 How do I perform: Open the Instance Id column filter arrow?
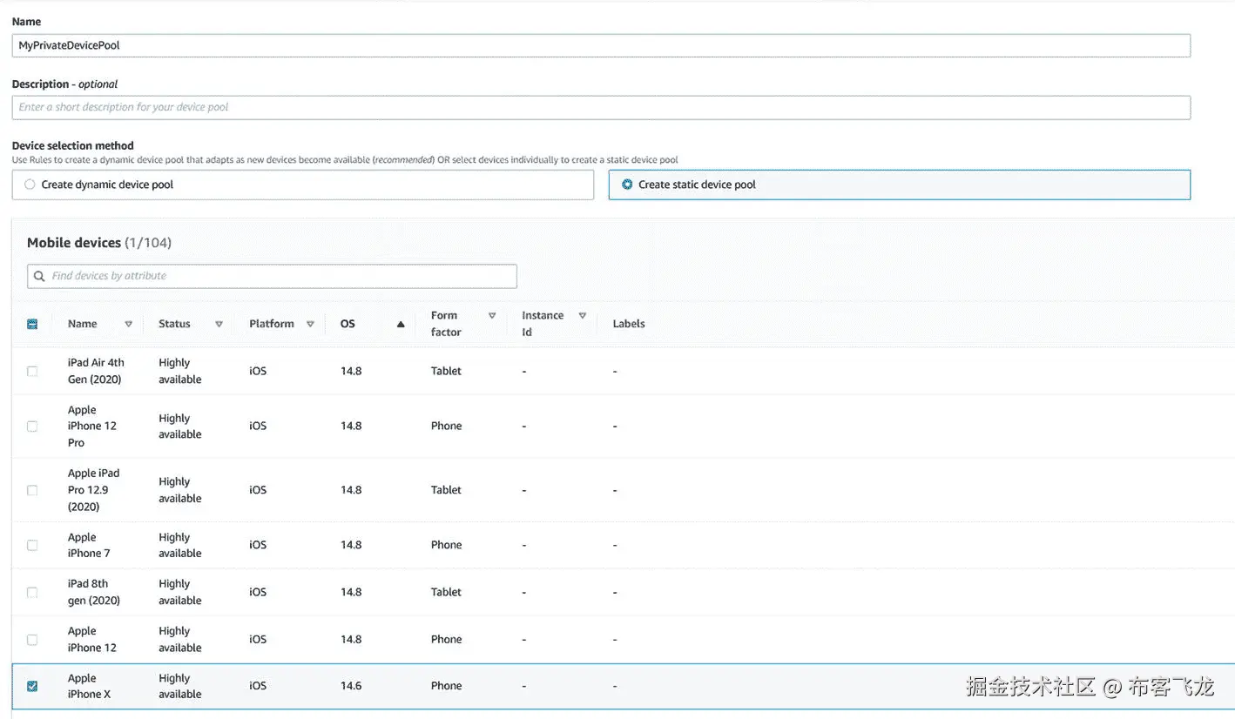click(x=583, y=316)
